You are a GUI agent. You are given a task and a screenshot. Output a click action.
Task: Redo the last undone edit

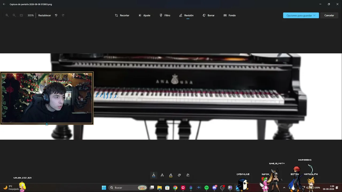pyautogui.click(x=63, y=15)
